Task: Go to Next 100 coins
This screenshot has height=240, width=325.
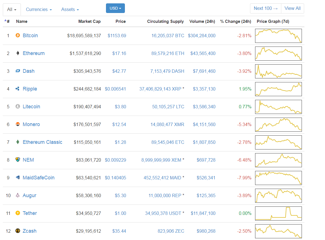Action: coord(266,8)
